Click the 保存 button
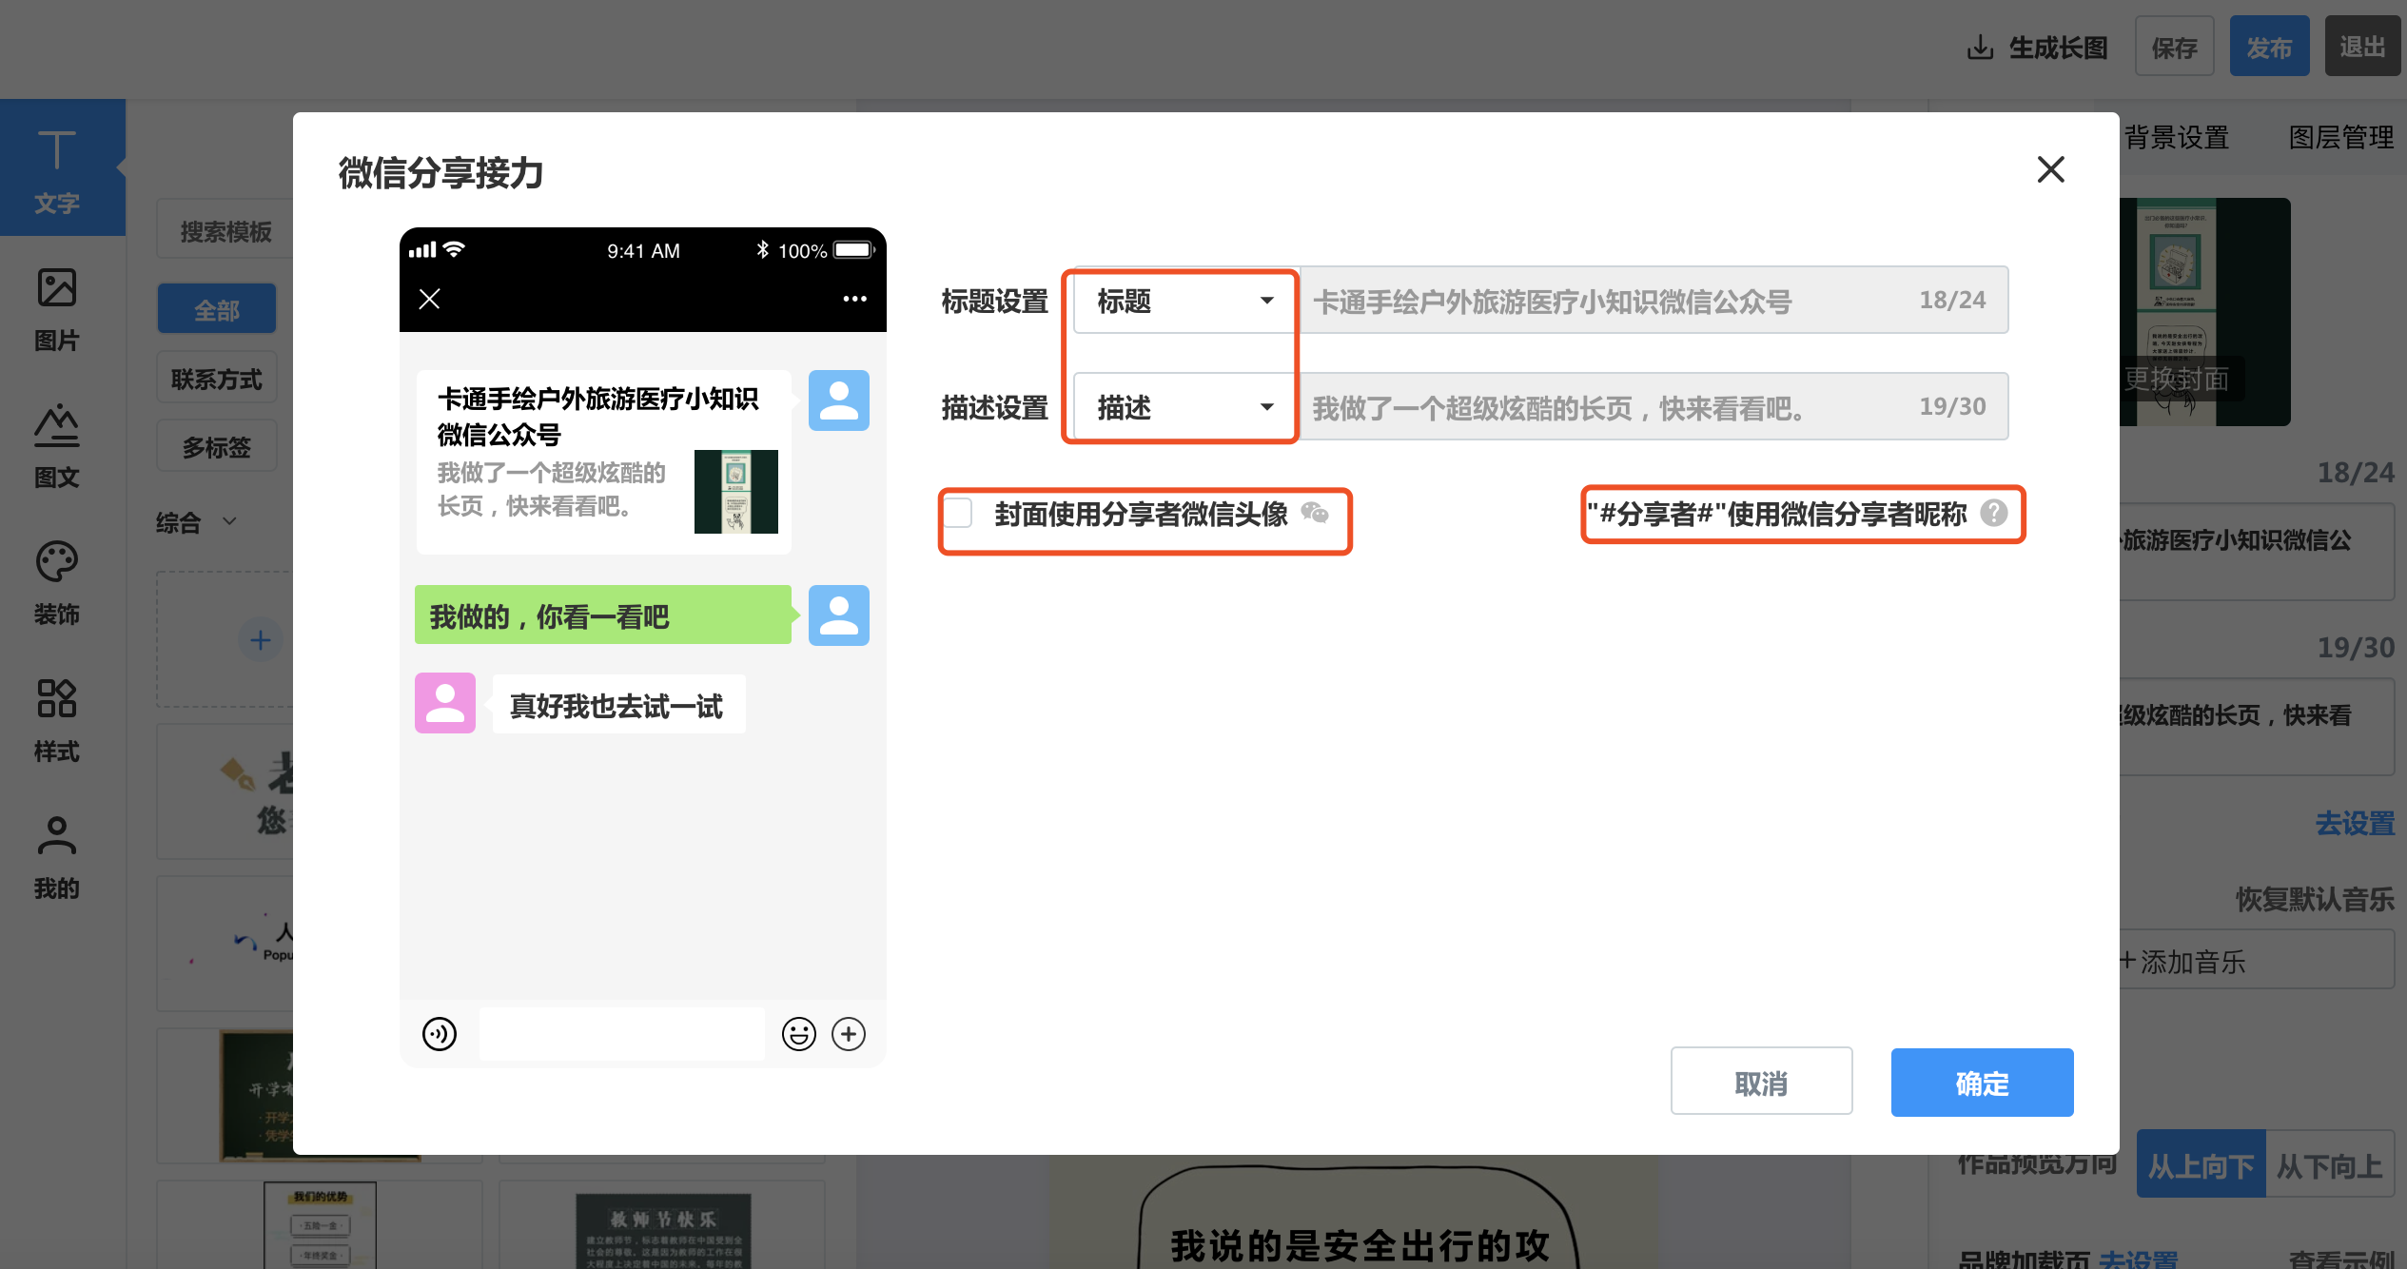Image resolution: width=2407 pixels, height=1269 pixels. [x=2175, y=47]
